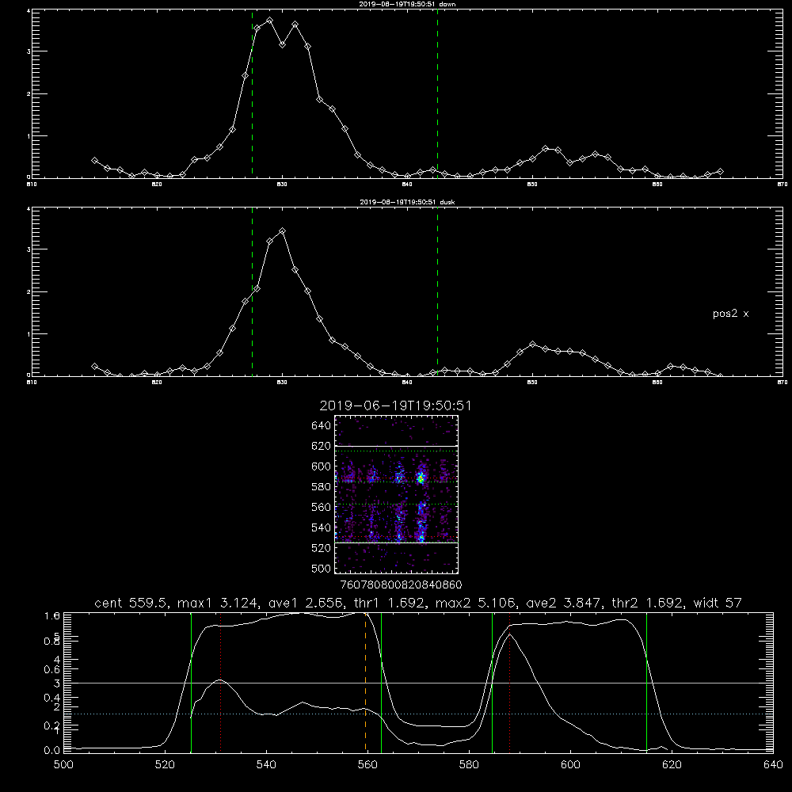792x792 pixels.
Task: Click the "500" label on heatmap y-axis
Action: (321, 569)
